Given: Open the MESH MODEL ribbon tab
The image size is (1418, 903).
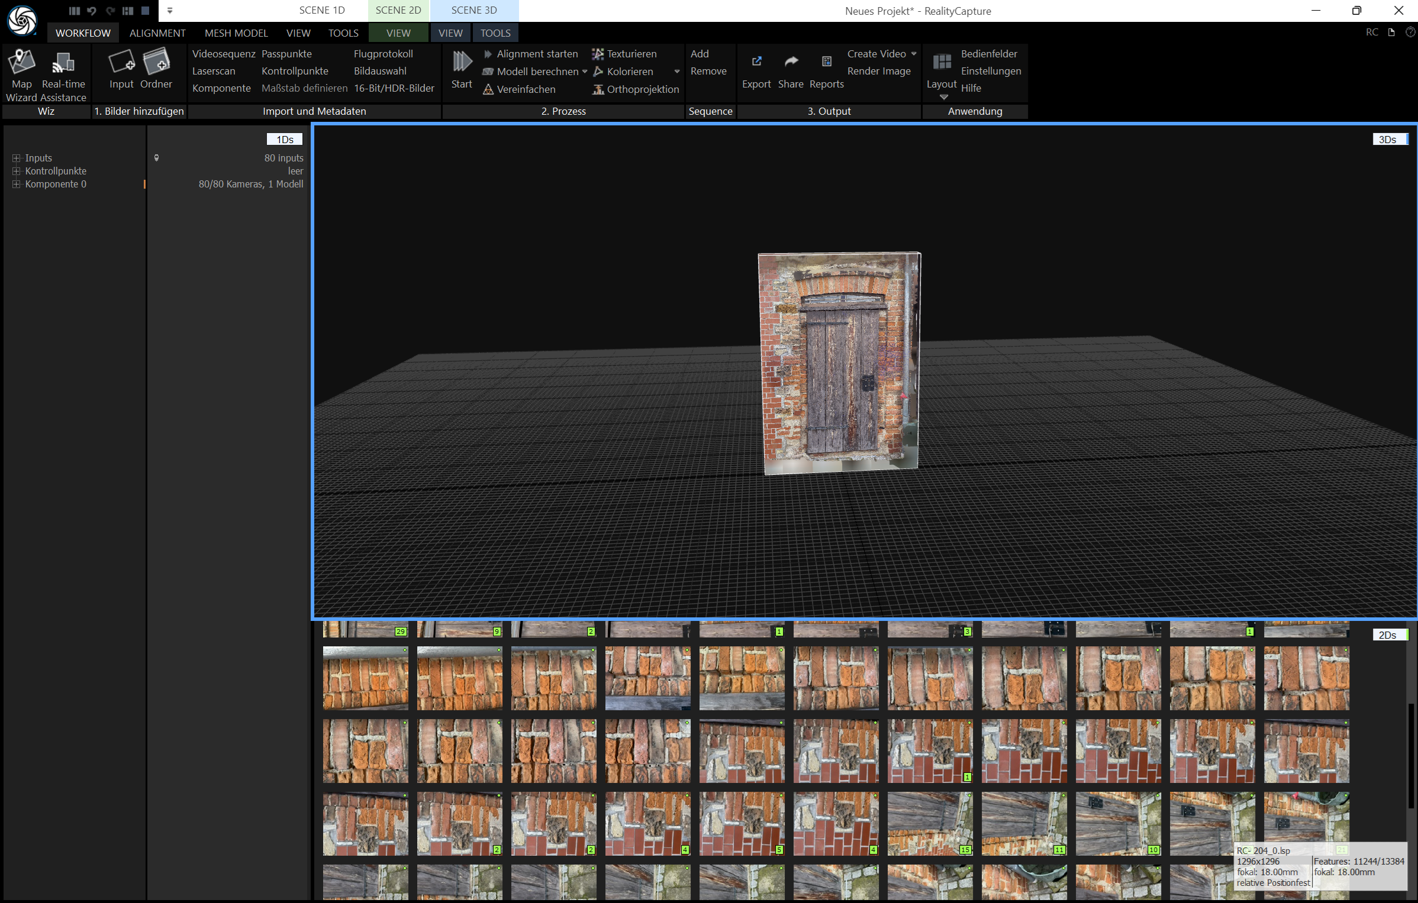Looking at the screenshot, I should [236, 33].
